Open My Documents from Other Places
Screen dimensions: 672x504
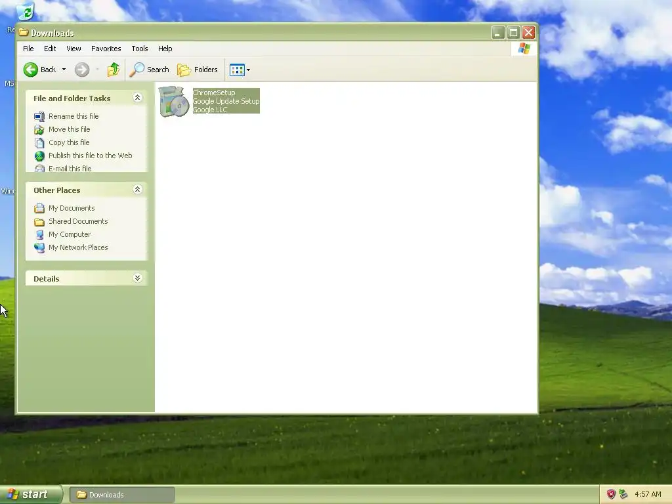click(x=72, y=208)
